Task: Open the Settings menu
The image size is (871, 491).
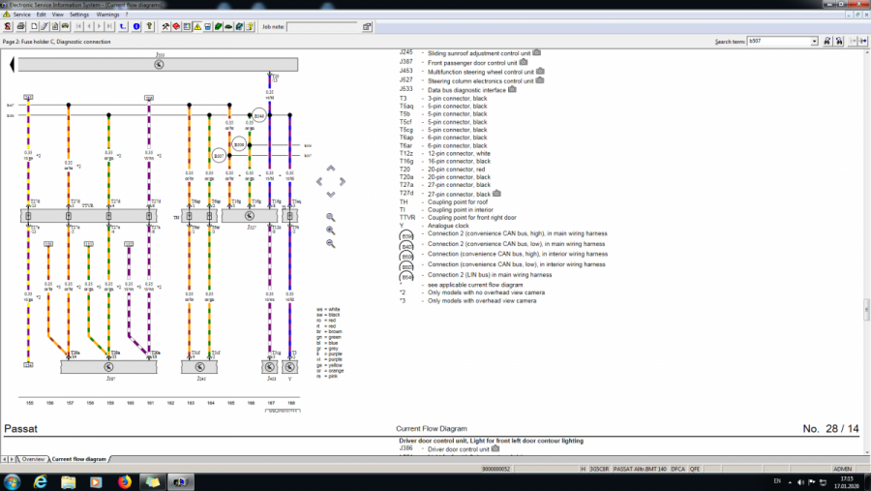Action: (x=79, y=15)
